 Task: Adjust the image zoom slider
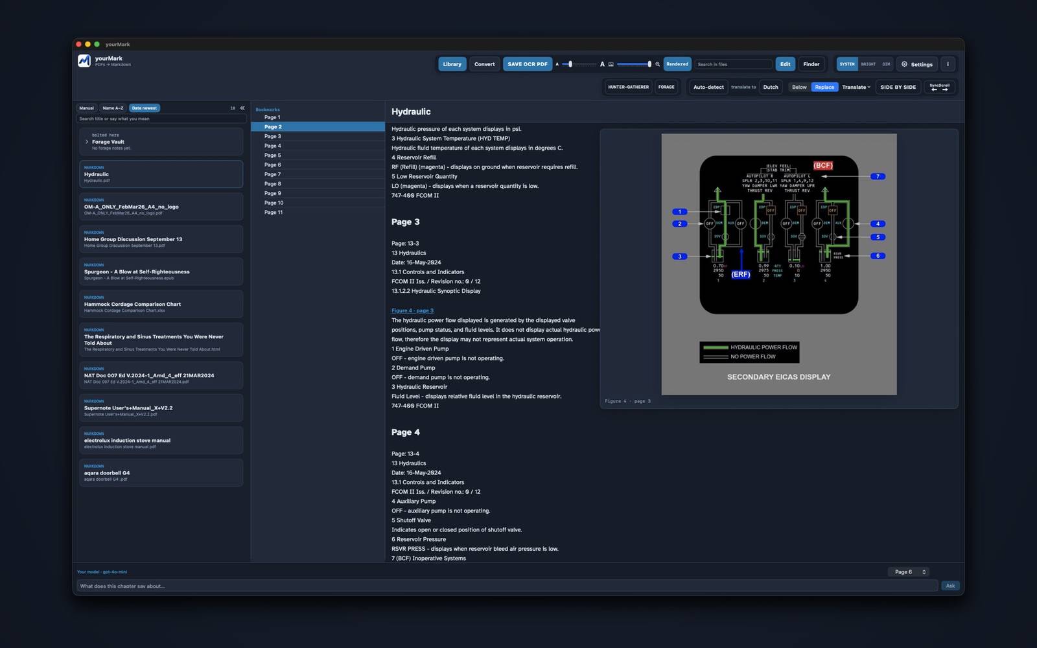point(634,64)
